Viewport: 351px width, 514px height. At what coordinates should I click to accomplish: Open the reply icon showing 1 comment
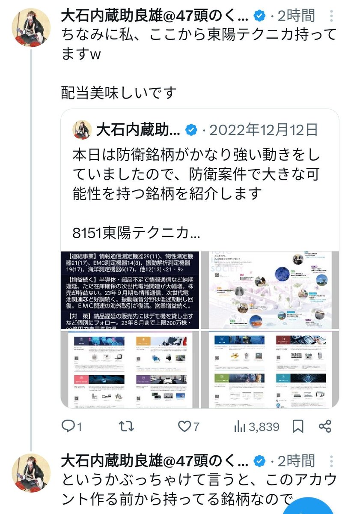tap(72, 426)
